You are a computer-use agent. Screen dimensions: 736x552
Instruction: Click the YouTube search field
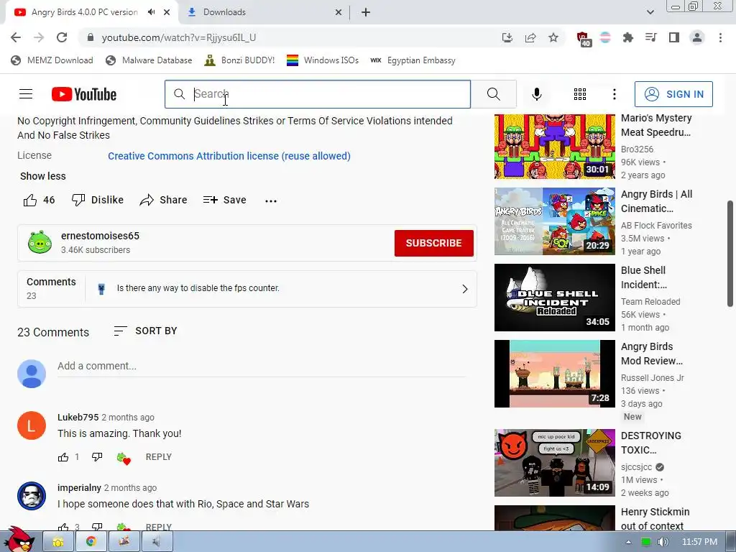coord(317,94)
